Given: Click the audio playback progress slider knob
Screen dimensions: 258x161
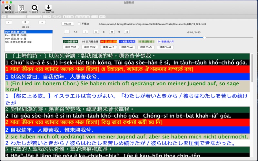Looking at the screenshot, I should 204,37.
